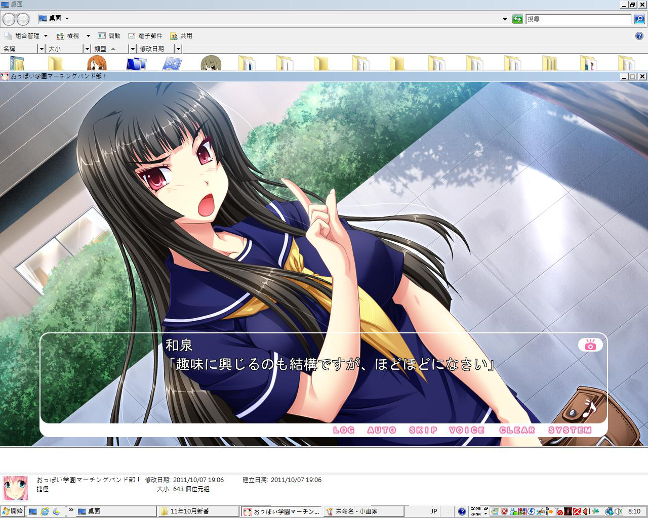Click the Forward arrow in the Explorer window
648x518 pixels.
pos(23,19)
